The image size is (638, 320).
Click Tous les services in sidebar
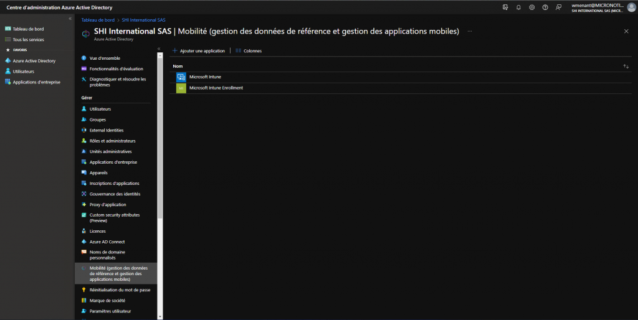pos(29,39)
